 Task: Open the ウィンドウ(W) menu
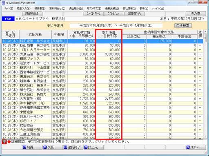point(158,9)
